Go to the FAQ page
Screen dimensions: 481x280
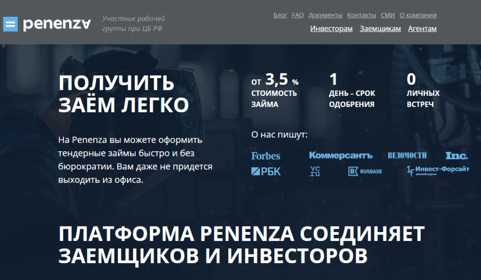[x=298, y=15]
